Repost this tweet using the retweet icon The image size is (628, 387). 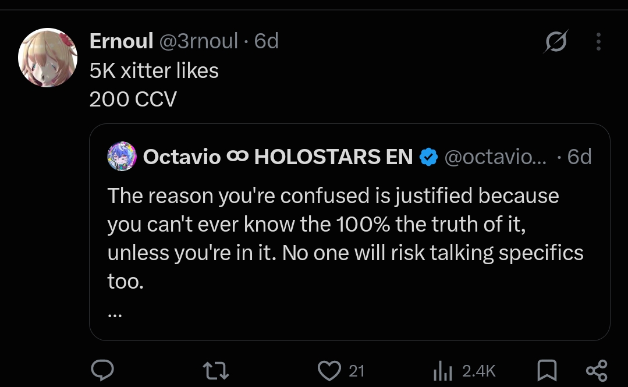click(x=215, y=371)
